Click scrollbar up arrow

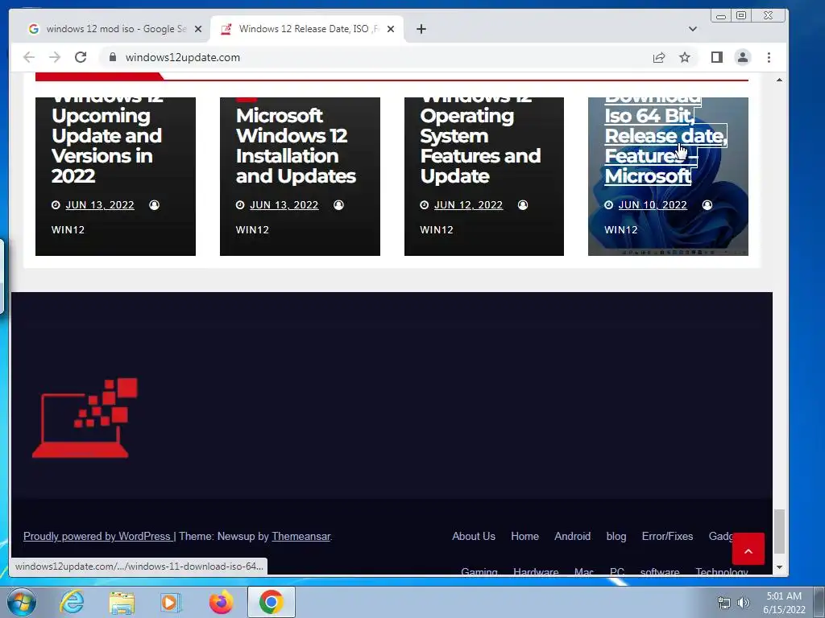(779, 80)
